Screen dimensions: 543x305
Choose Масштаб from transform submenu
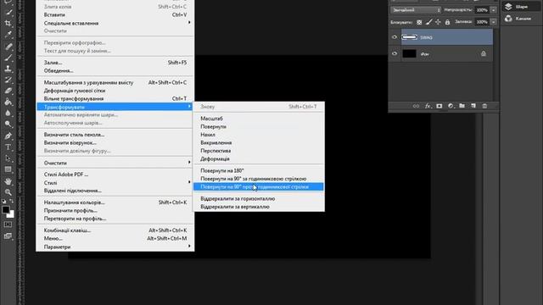259,119
